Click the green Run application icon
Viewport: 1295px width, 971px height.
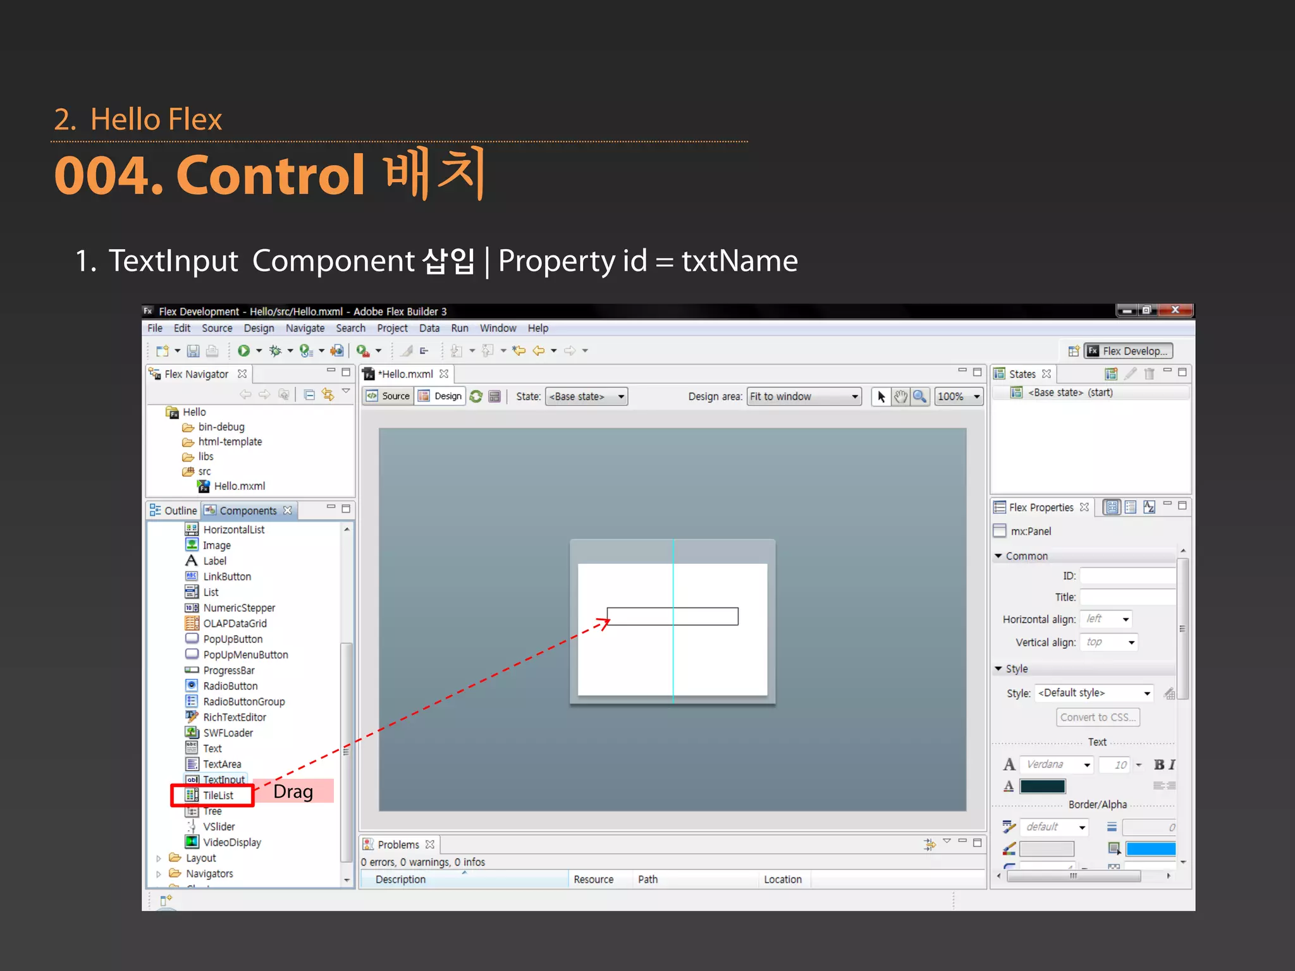click(x=243, y=350)
